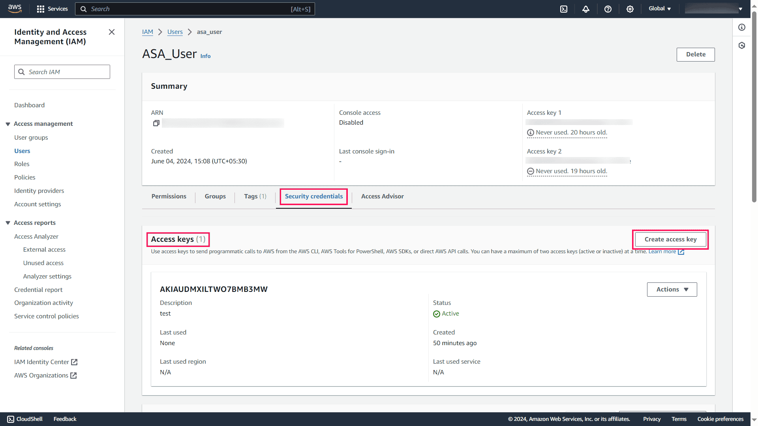Copy the user ARN using the copy icon
The height and width of the screenshot is (426, 758).
tap(156, 123)
